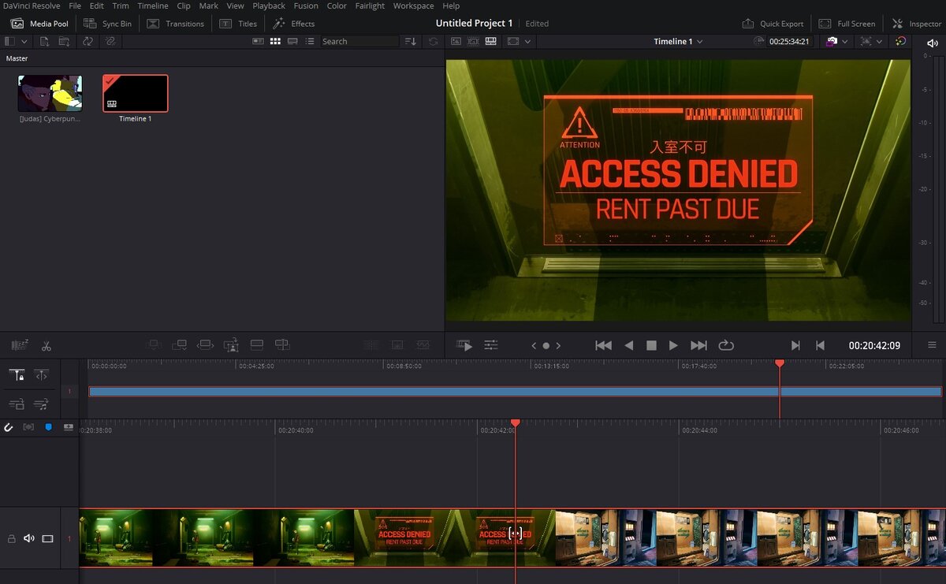The image size is (946, 584).
Task: Open the Workspace menu
Action: point(413,6)
